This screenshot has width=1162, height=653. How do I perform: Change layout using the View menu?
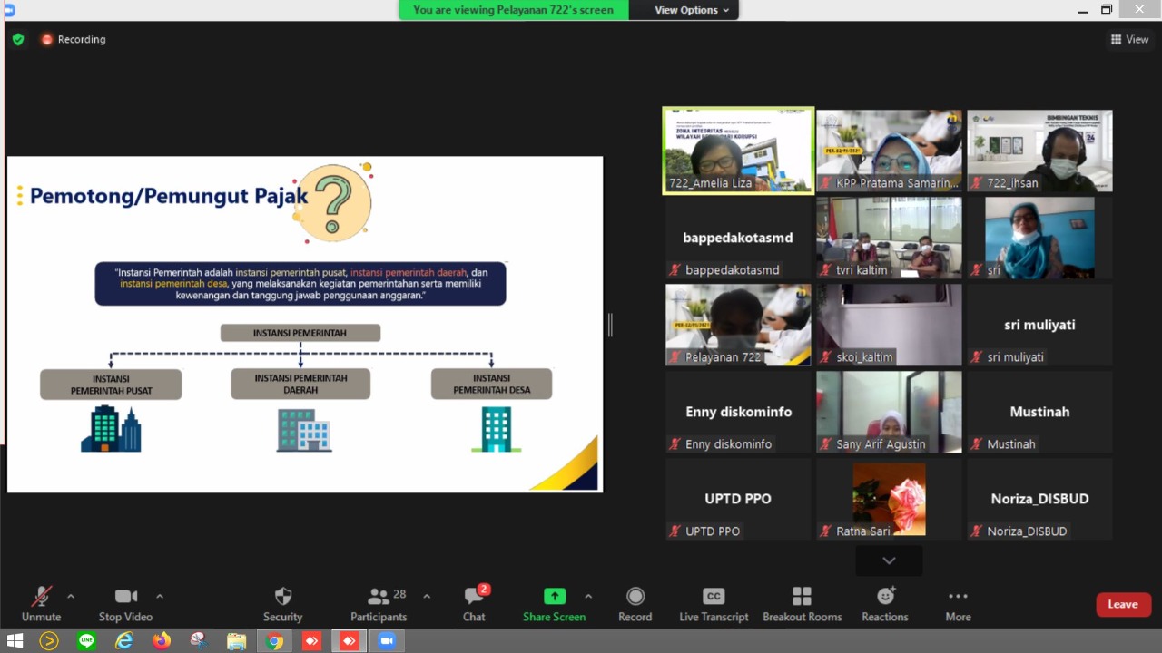point(1129,39)
